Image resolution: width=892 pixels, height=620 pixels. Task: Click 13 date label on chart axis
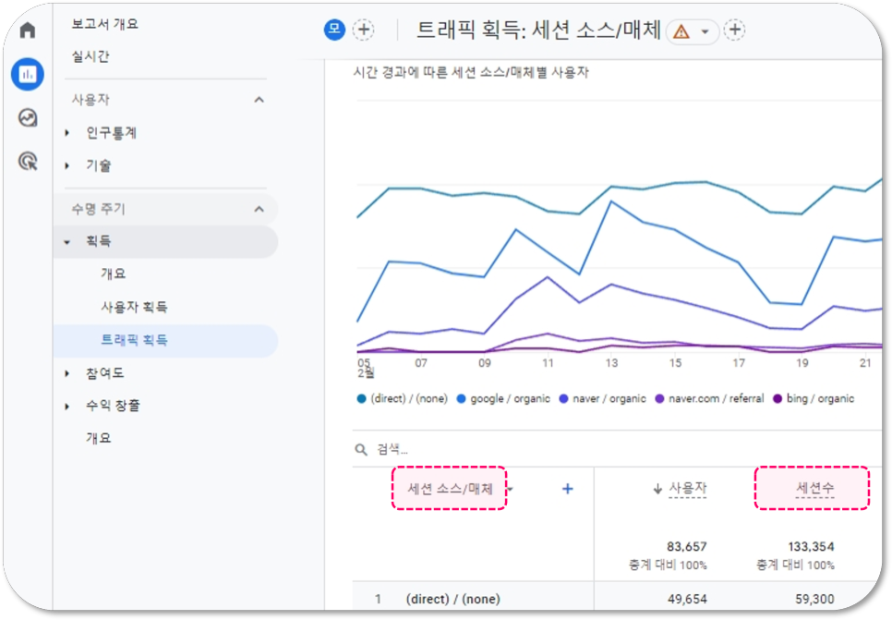[x=611, y=362]
